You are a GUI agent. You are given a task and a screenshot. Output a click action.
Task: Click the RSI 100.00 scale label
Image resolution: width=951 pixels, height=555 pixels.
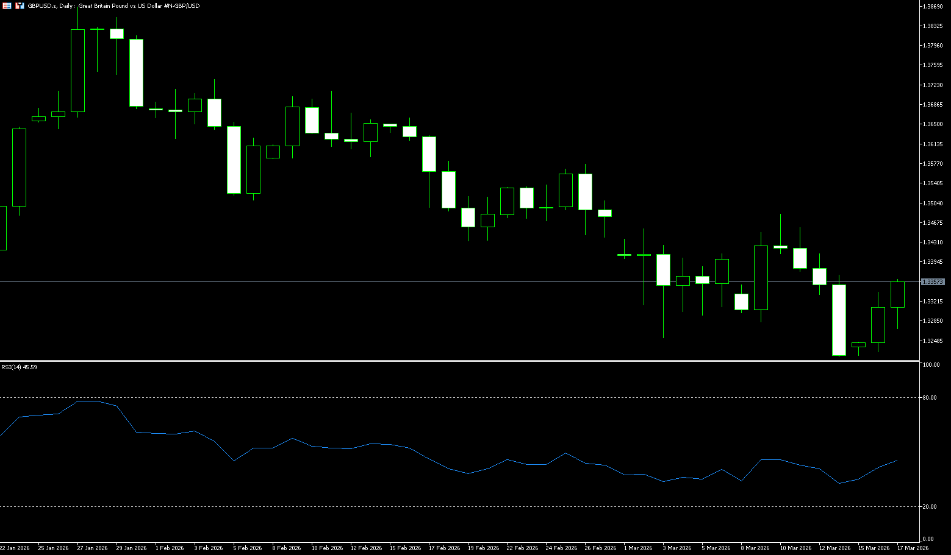(x=931, y=365)
